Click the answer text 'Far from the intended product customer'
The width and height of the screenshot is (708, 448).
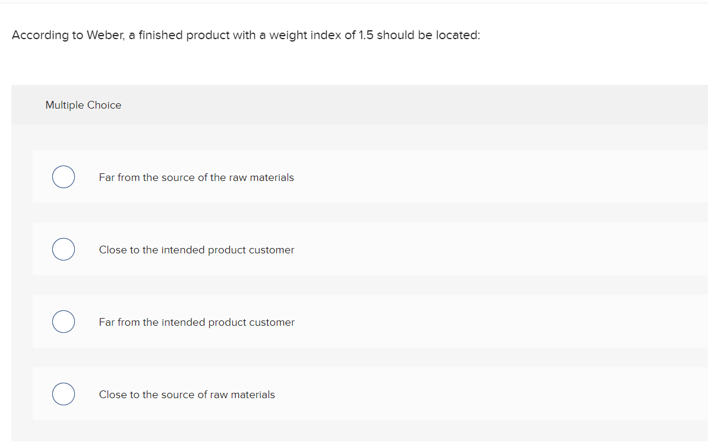coord(197,322)
